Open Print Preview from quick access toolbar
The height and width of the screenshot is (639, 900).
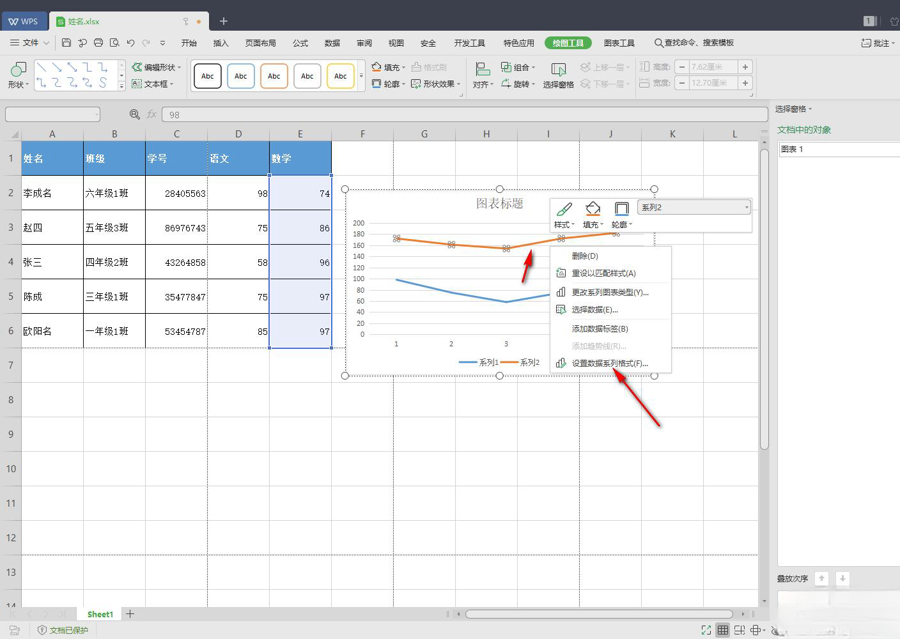114,43
